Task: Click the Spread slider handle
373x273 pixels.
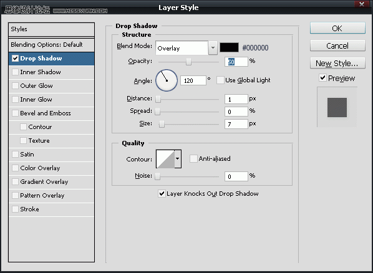Action: click(x=157, y=112)
